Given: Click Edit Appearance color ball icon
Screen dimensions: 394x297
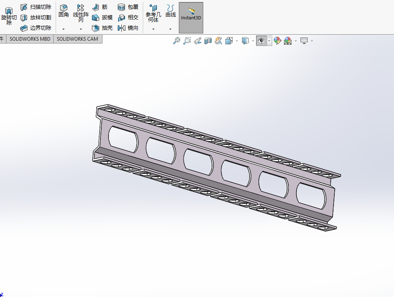Looking at the screenshot, I should (x=277, y=41).
